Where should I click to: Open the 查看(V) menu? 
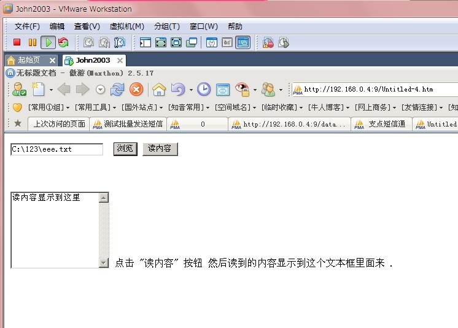click(x=87, y=26)
